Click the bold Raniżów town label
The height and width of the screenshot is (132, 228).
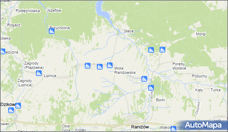point(140,127)
